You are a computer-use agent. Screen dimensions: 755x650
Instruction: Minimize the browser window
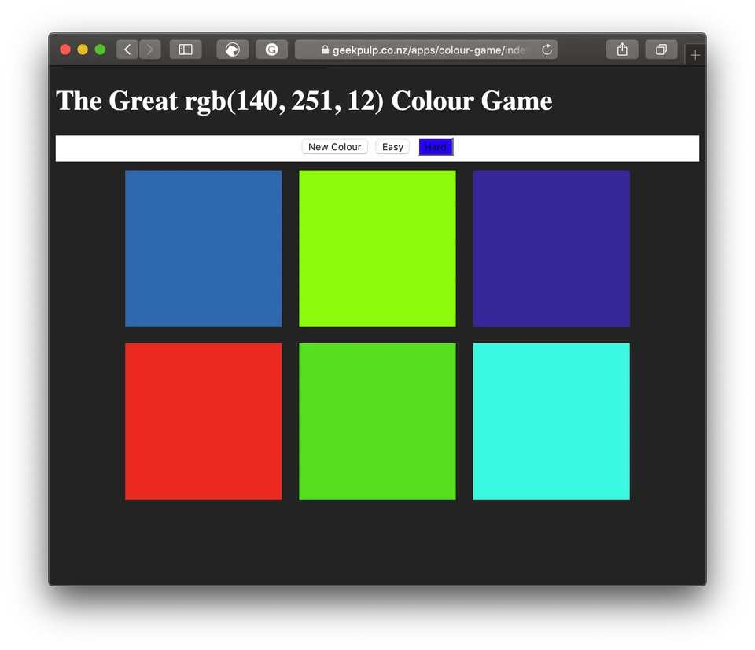[x=83, y=49]
